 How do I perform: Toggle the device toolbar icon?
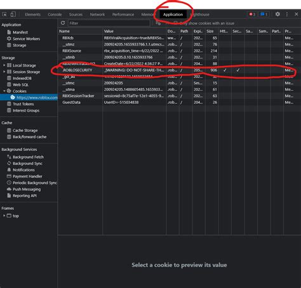[x=13, y=15]
